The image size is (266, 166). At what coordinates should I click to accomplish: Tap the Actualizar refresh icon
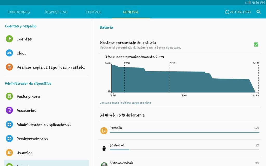tap(227, 12)
